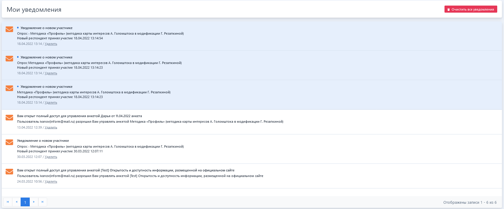The width and height of the screenshot is (504, 209).
Task: Click envelope icon of 13:14:54 notification
Action: coord(9,29)
